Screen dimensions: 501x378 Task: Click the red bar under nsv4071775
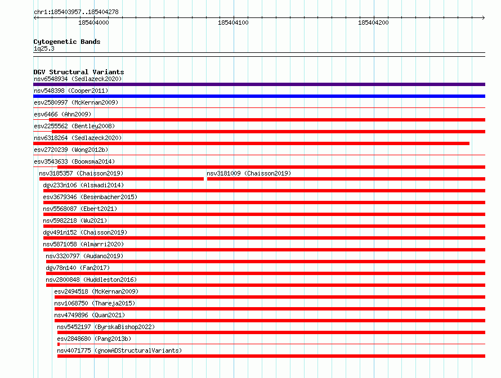271,356
